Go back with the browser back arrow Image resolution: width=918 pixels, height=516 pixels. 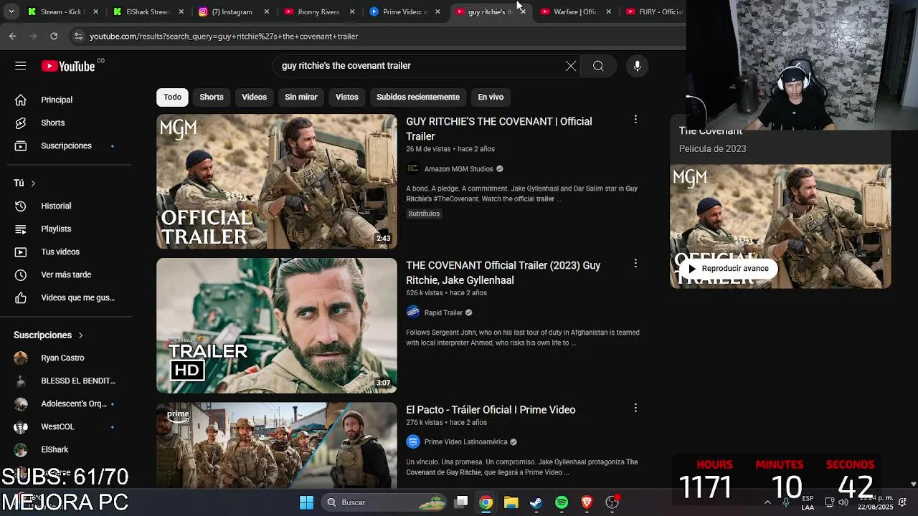pos(13,36)
